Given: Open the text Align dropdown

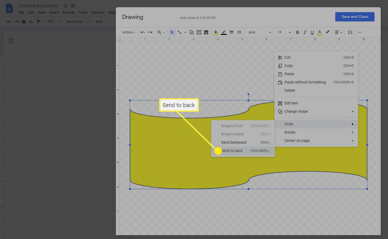Looking at the screenshot, I should click(339, 32).
